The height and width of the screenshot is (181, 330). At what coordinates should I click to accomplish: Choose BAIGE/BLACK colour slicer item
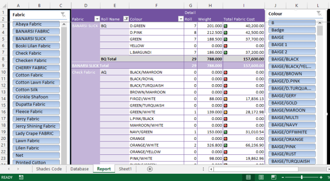click(x=292, y=59)
